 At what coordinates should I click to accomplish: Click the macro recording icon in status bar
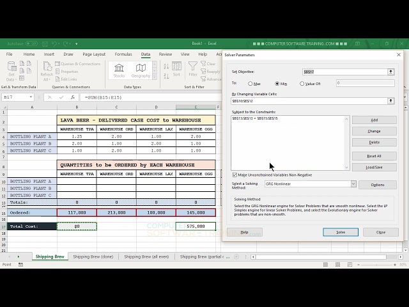(20, 265)
